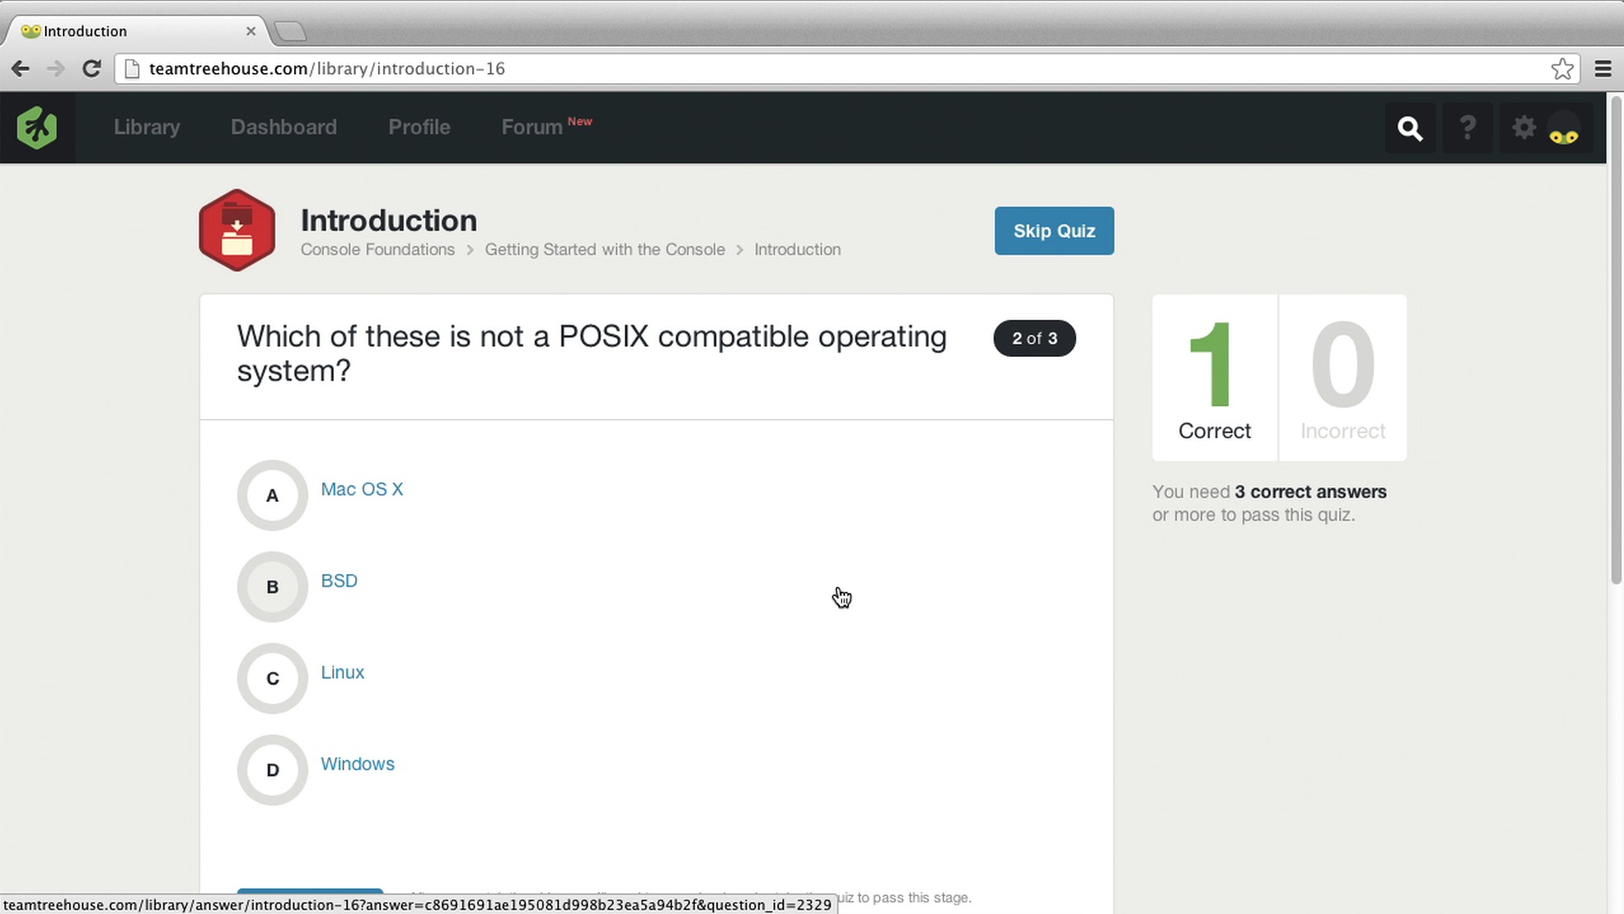
Task: Click the page icon in address bar
Action: click(x=132, y=69)
